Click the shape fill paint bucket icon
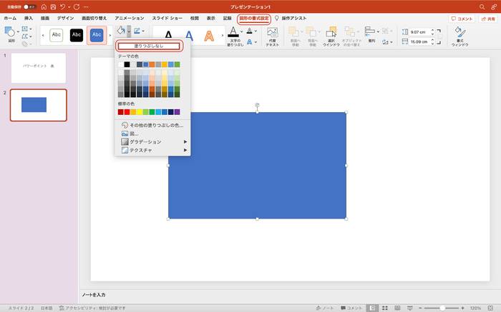 click(121, 31)
